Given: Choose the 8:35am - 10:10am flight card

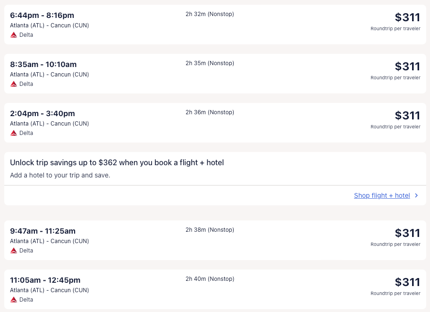Looking at the screenshot, I should pyautogui.click(x=43, y=65).
